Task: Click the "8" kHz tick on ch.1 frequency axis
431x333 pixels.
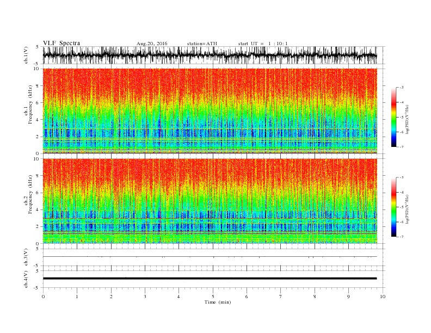Action: (38, 86)
